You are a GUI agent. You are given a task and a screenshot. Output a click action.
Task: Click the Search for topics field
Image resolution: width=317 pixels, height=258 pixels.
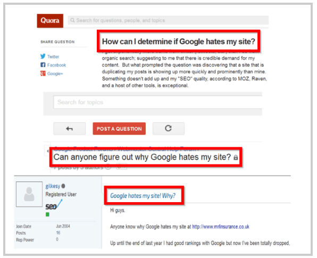157,102
